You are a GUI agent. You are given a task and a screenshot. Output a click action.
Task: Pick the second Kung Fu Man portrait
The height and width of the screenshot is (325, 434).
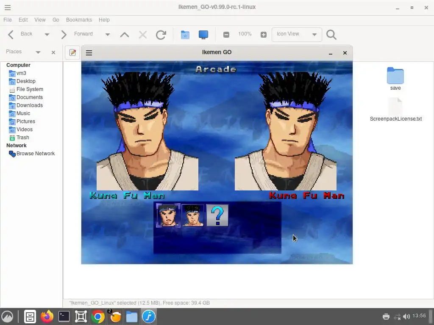(193, 215)
